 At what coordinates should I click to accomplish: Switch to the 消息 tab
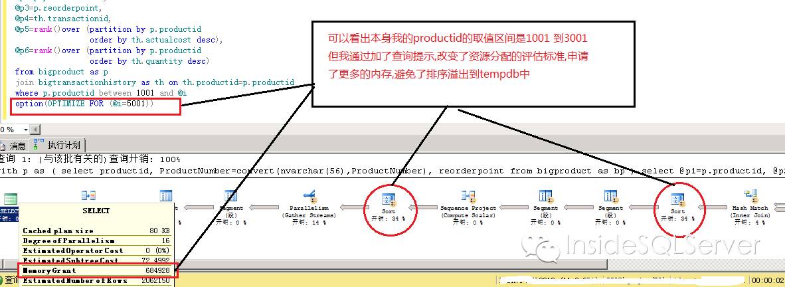13,145
